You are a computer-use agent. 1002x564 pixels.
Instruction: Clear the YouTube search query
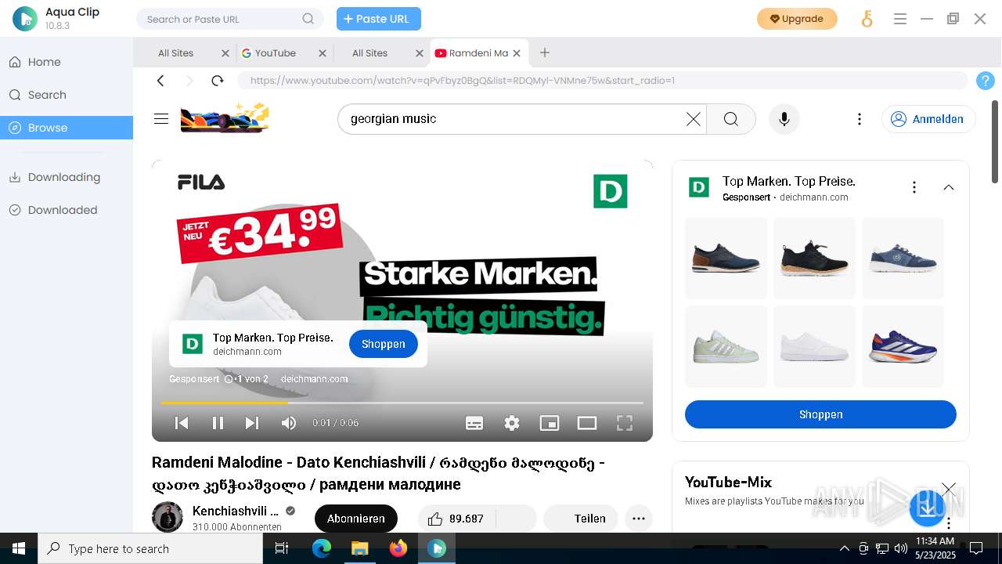tap(694, 119)
